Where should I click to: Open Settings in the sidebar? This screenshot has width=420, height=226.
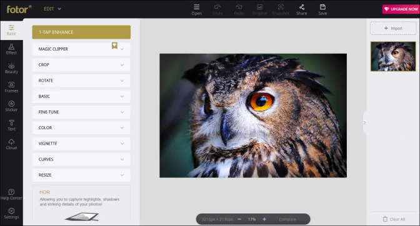(x=11, y=214)
